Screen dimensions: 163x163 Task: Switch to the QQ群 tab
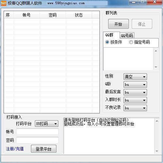tap(111, 35)
